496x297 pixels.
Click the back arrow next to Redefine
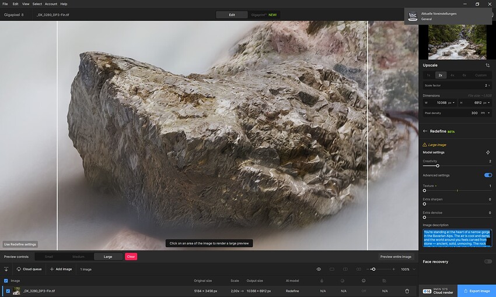[x=425, y=131]
